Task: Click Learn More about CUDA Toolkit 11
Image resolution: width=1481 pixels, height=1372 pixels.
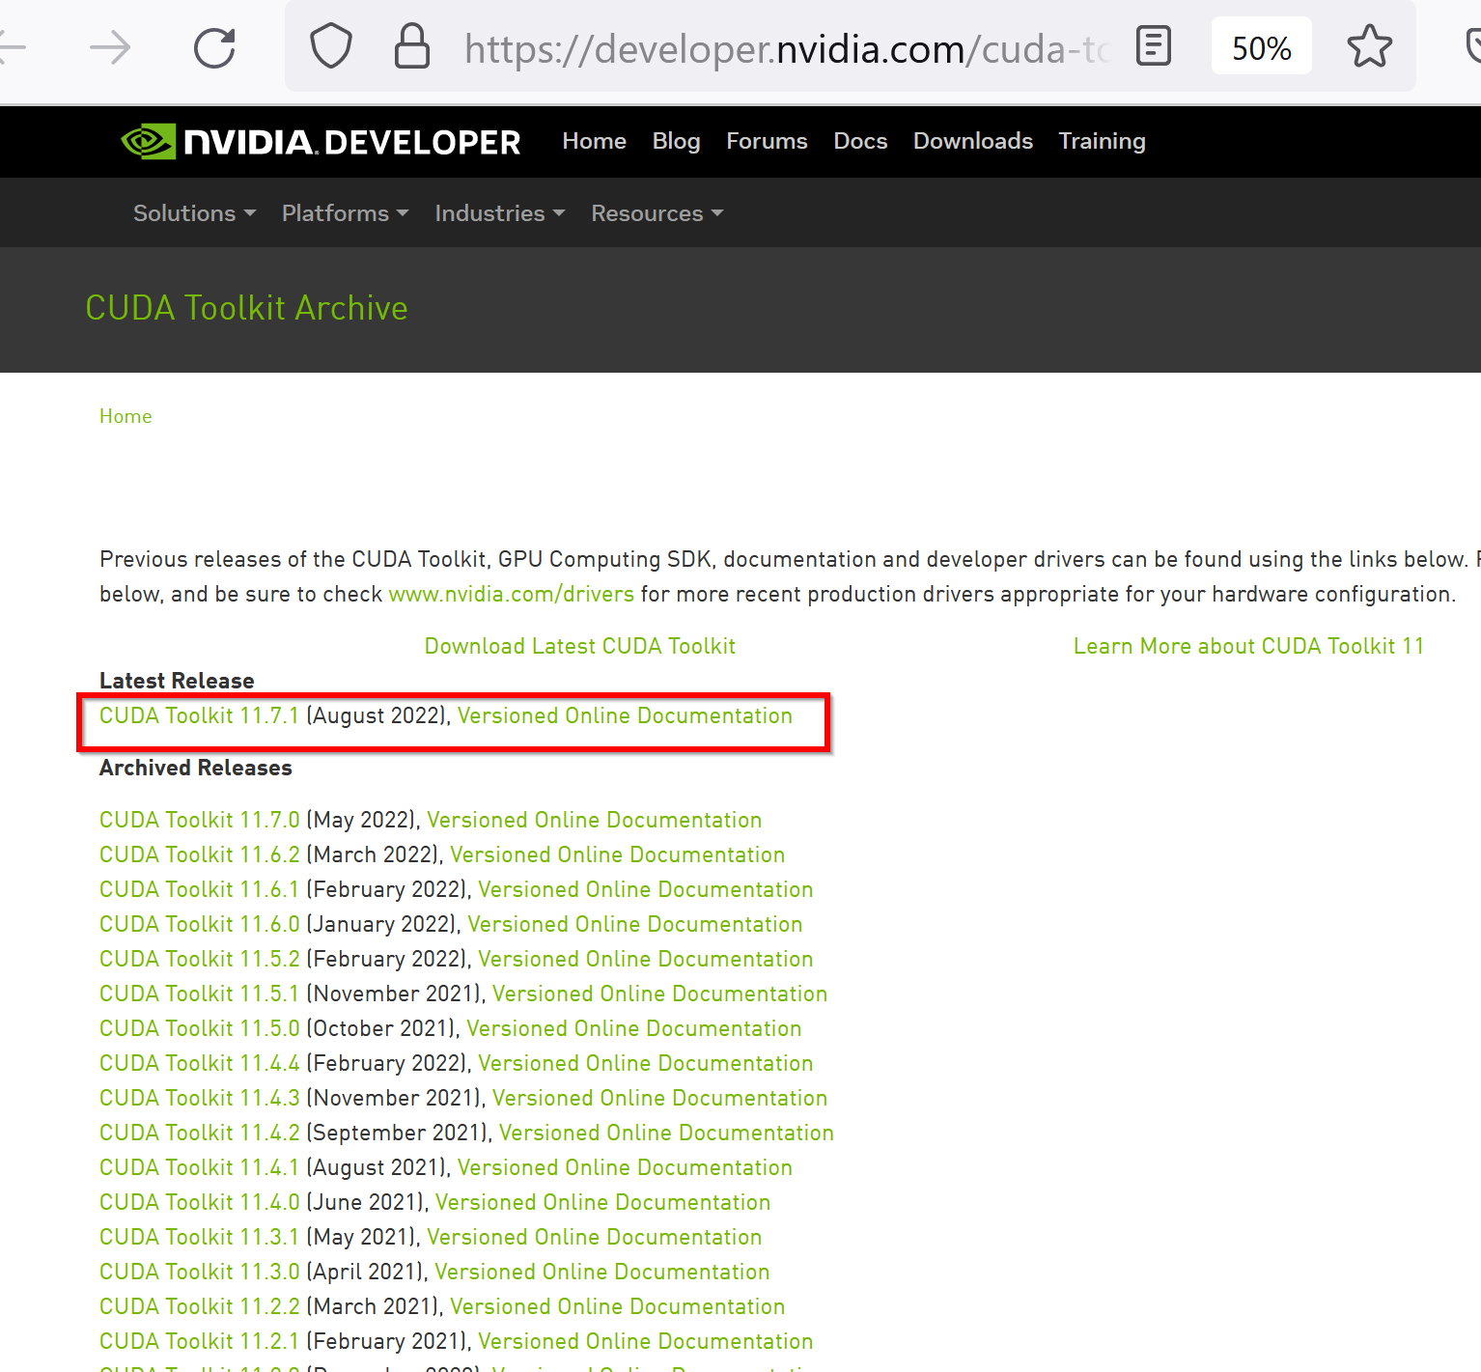Action: 1248,646
